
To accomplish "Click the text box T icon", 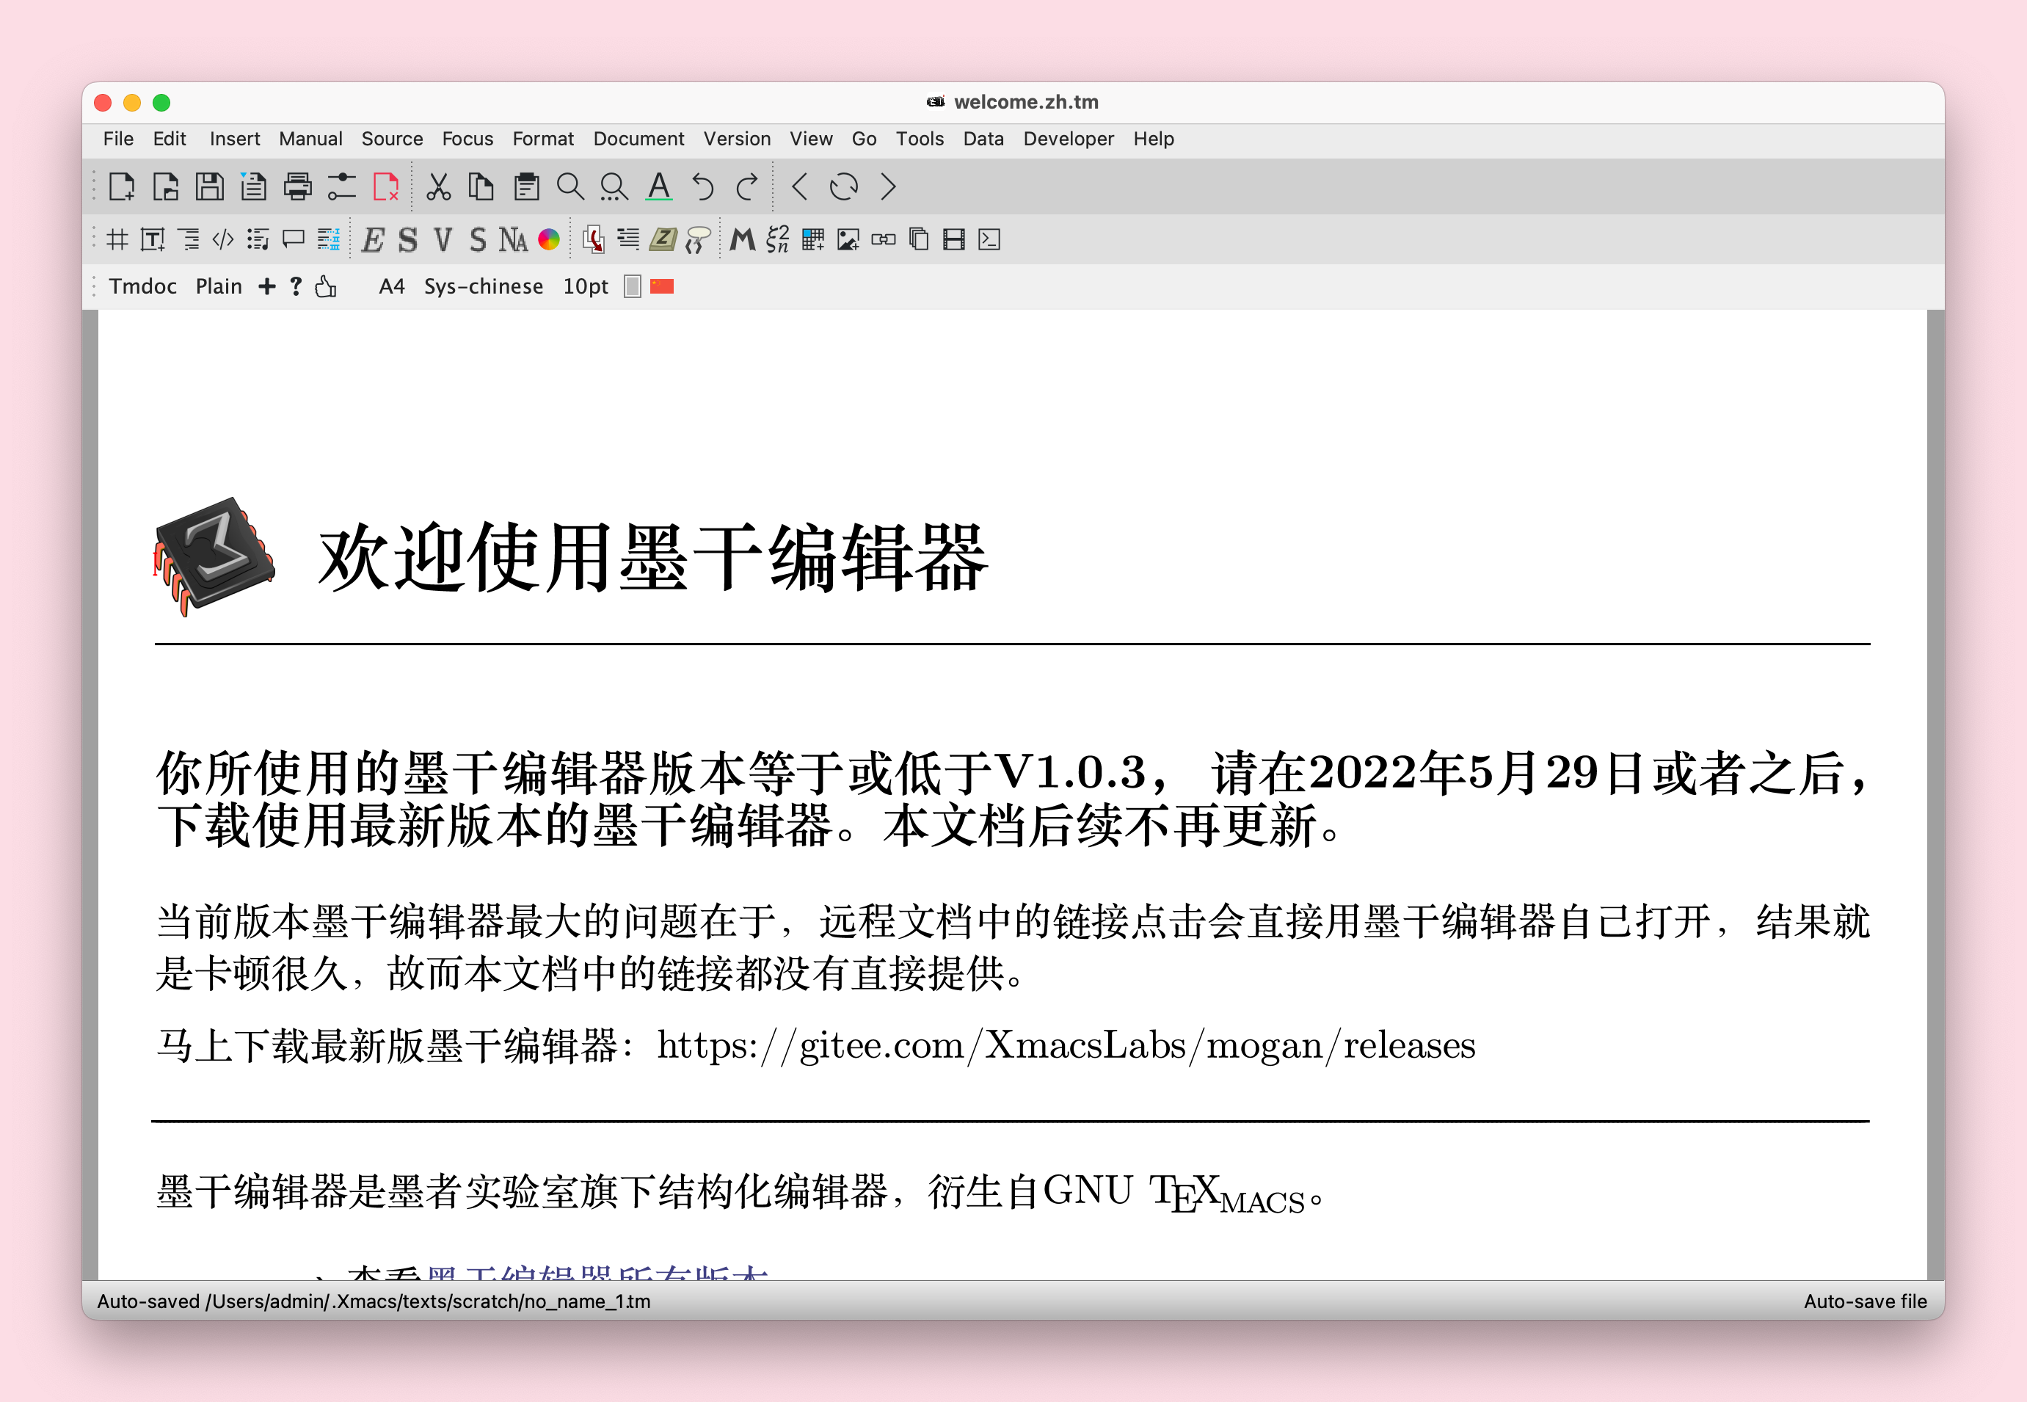I will [x=153, y=239].
